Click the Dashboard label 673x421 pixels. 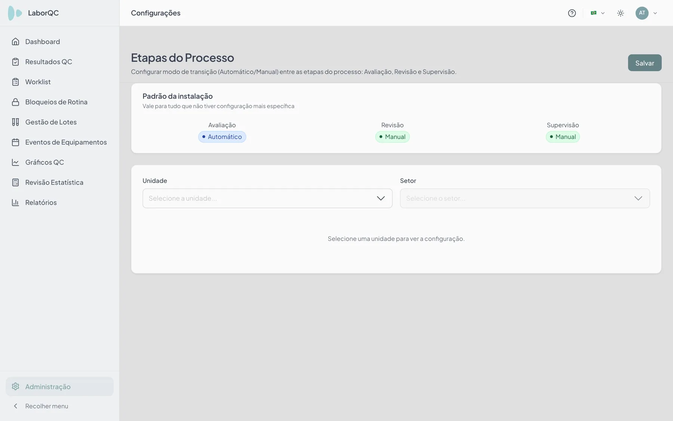point(43,42)
